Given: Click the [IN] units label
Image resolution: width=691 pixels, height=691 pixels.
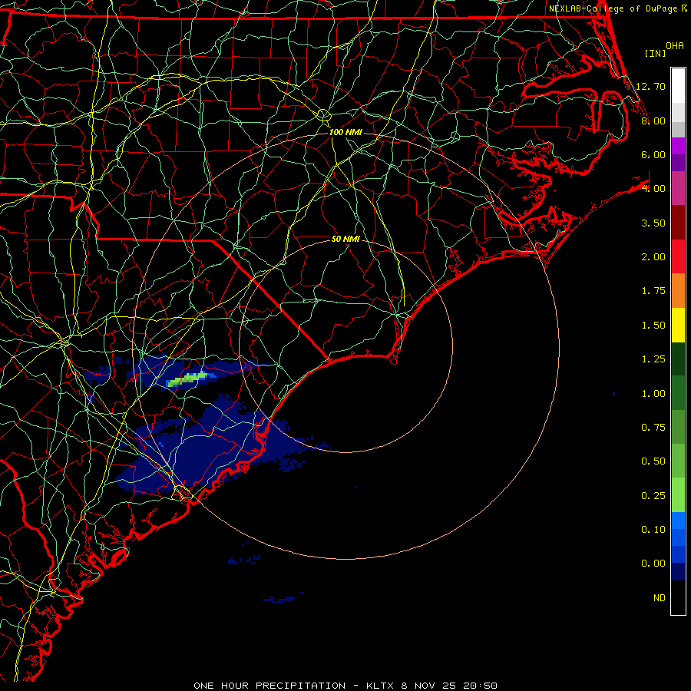Looking at the screenshot, I should tap(655, 53).
